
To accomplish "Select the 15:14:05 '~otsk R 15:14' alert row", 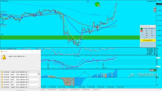I will 19,87.
